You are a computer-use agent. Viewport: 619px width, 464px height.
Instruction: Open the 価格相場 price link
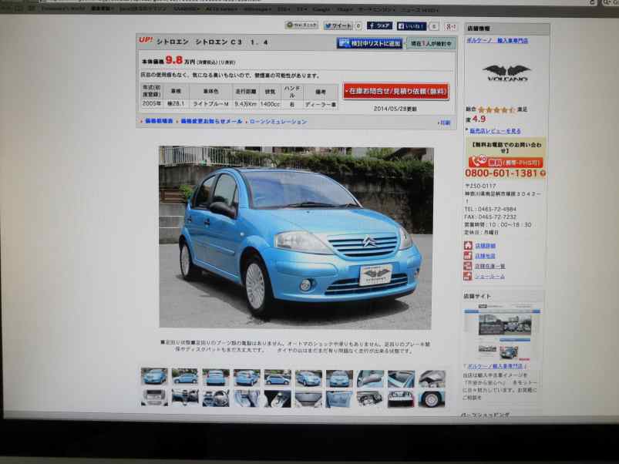click(159, 121)
